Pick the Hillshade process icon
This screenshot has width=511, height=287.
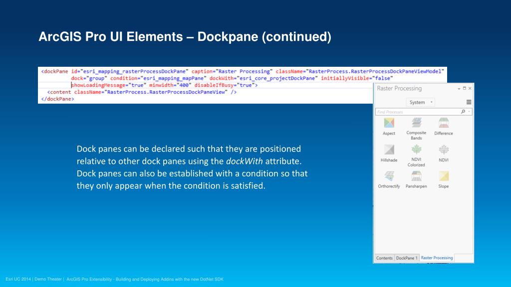[x=389, y=149]
